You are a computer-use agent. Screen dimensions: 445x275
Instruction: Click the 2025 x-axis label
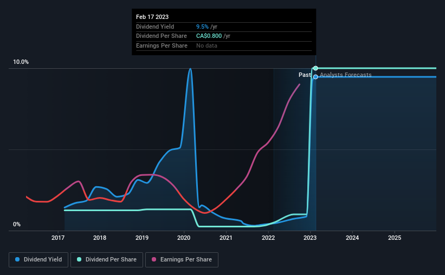pyautogui.click(x=395, y=238)
